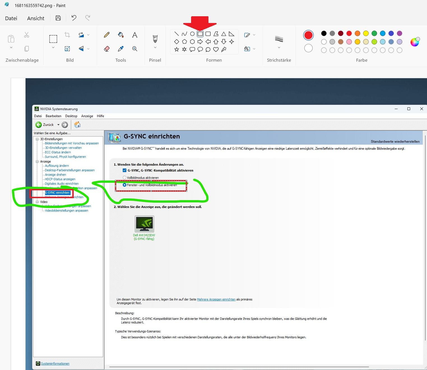Click the Zurück back button

(45, 125)
